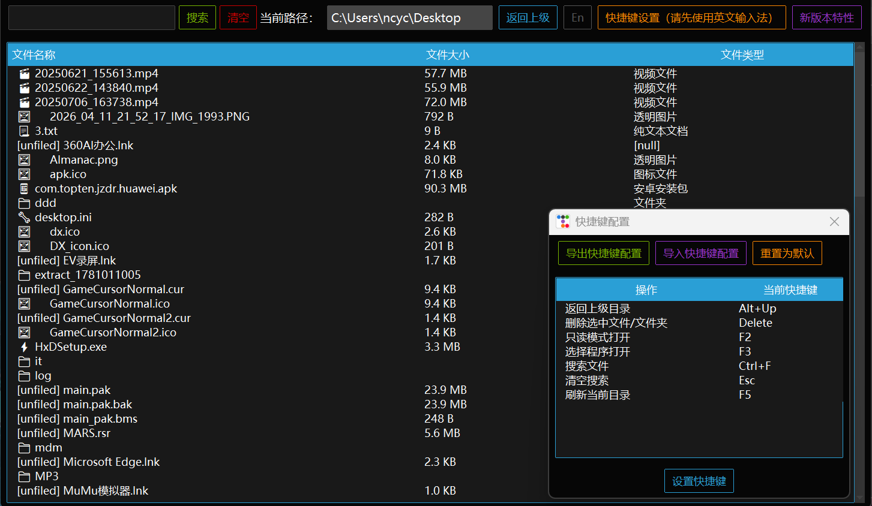
Task: Sort by 文件大小 column header
Action: pyautogui.click(x=448, y=55)
